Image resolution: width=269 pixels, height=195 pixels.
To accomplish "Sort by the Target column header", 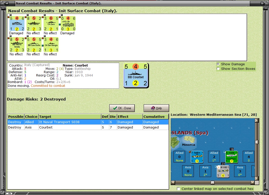I will [70, 117].
